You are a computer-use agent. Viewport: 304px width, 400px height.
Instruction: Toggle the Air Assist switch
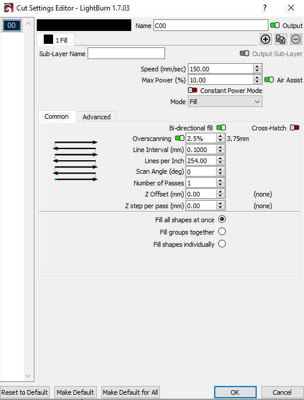tap(269, 80)
